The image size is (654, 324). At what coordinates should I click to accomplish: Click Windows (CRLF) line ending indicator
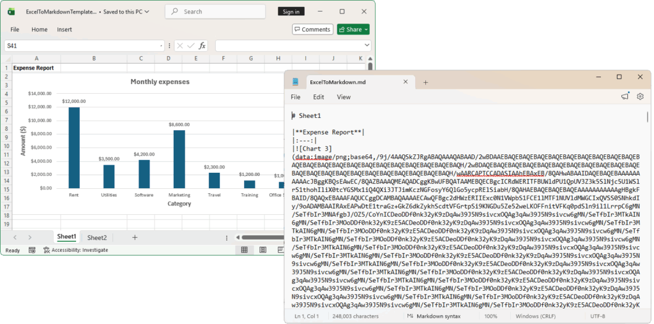[x=535, y=316]
